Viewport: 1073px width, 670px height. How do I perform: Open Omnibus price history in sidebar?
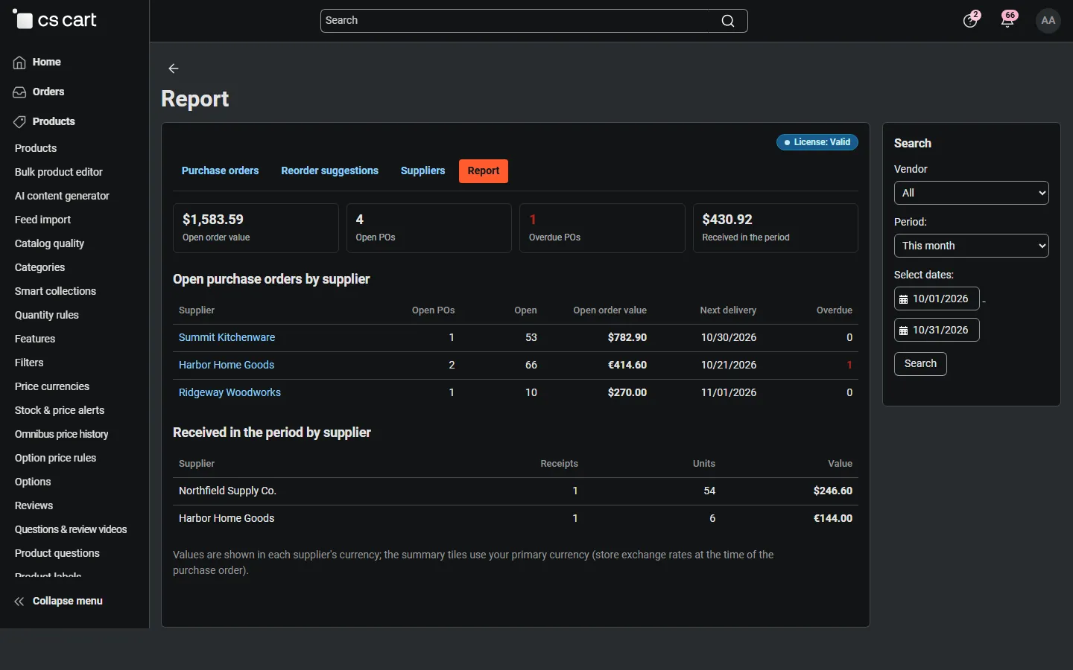[x=62, y=435]
